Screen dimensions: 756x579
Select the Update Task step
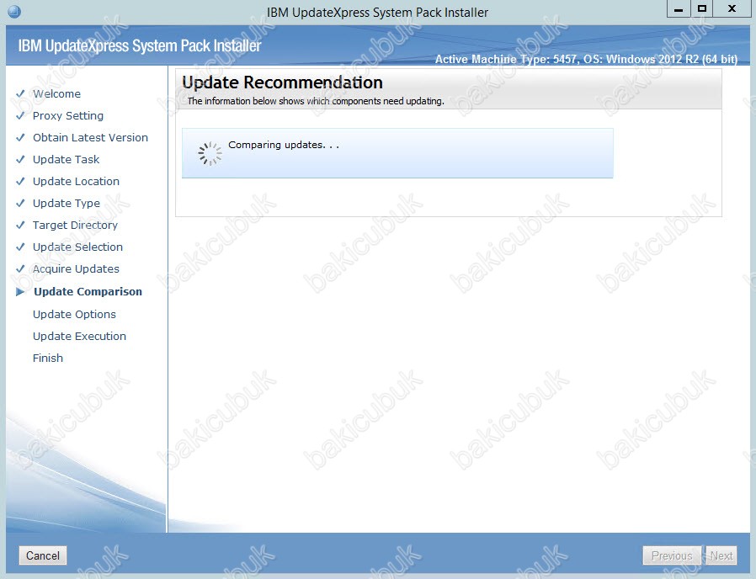pyautogui.click(x=66, y=160)
